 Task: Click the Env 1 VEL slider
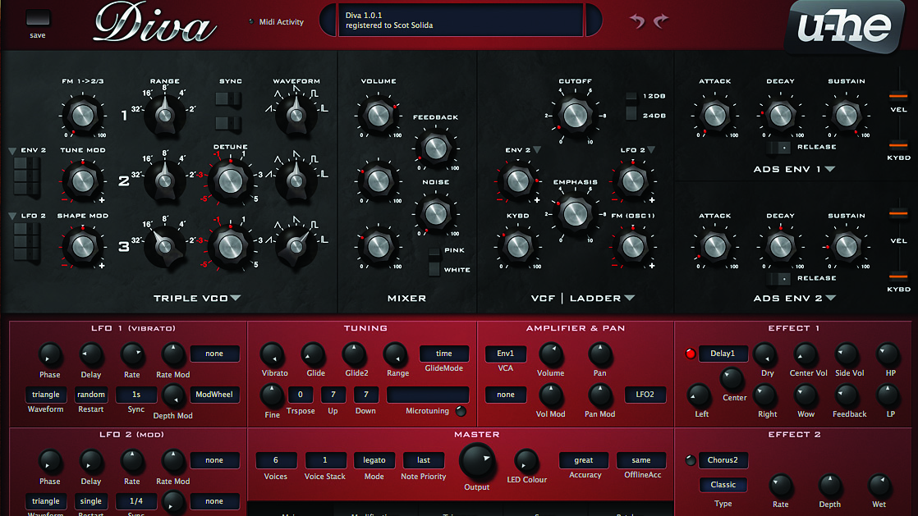click(898, 96)
